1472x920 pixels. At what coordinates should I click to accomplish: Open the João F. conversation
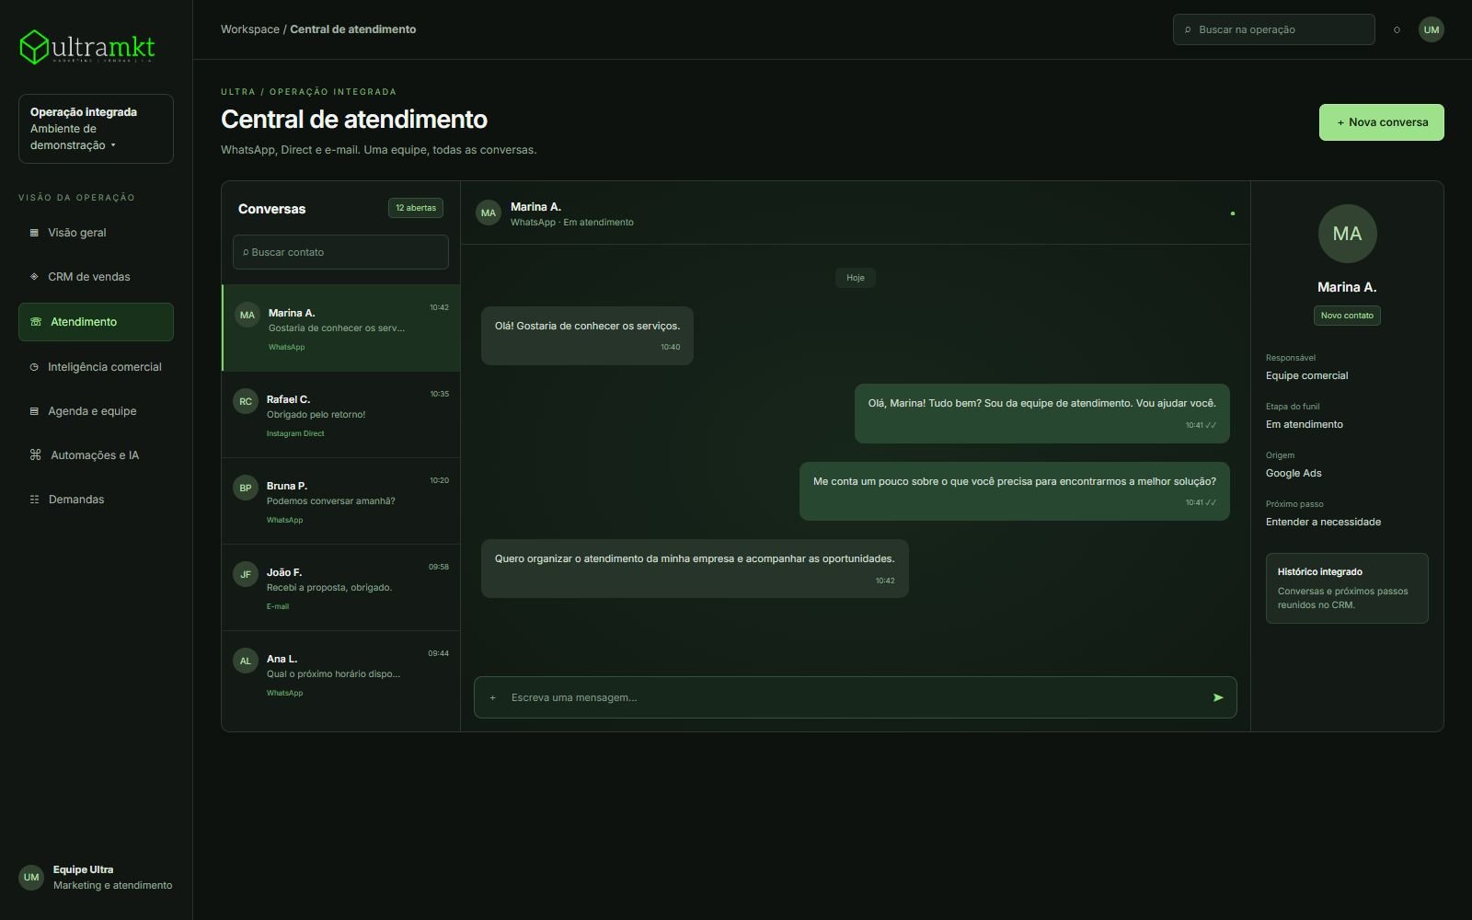pyautogui.click(x=341, y=588)
